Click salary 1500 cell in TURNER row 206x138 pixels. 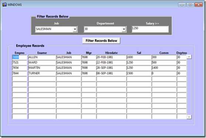pyautogui.click(x=139, y=73)
